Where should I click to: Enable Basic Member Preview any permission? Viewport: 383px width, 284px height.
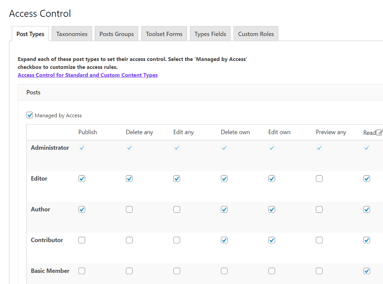[319, 271]
